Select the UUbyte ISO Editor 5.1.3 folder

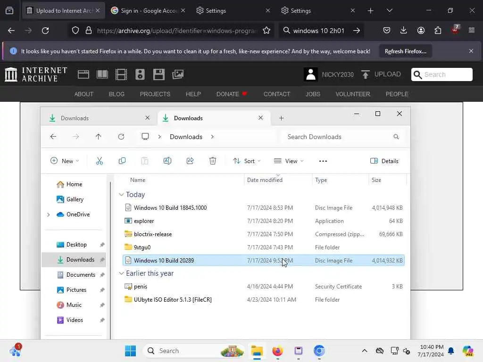263,299
